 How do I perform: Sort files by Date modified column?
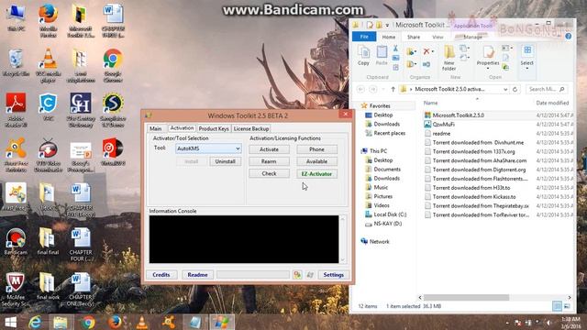pyautogui.click(x=552, y=103)
